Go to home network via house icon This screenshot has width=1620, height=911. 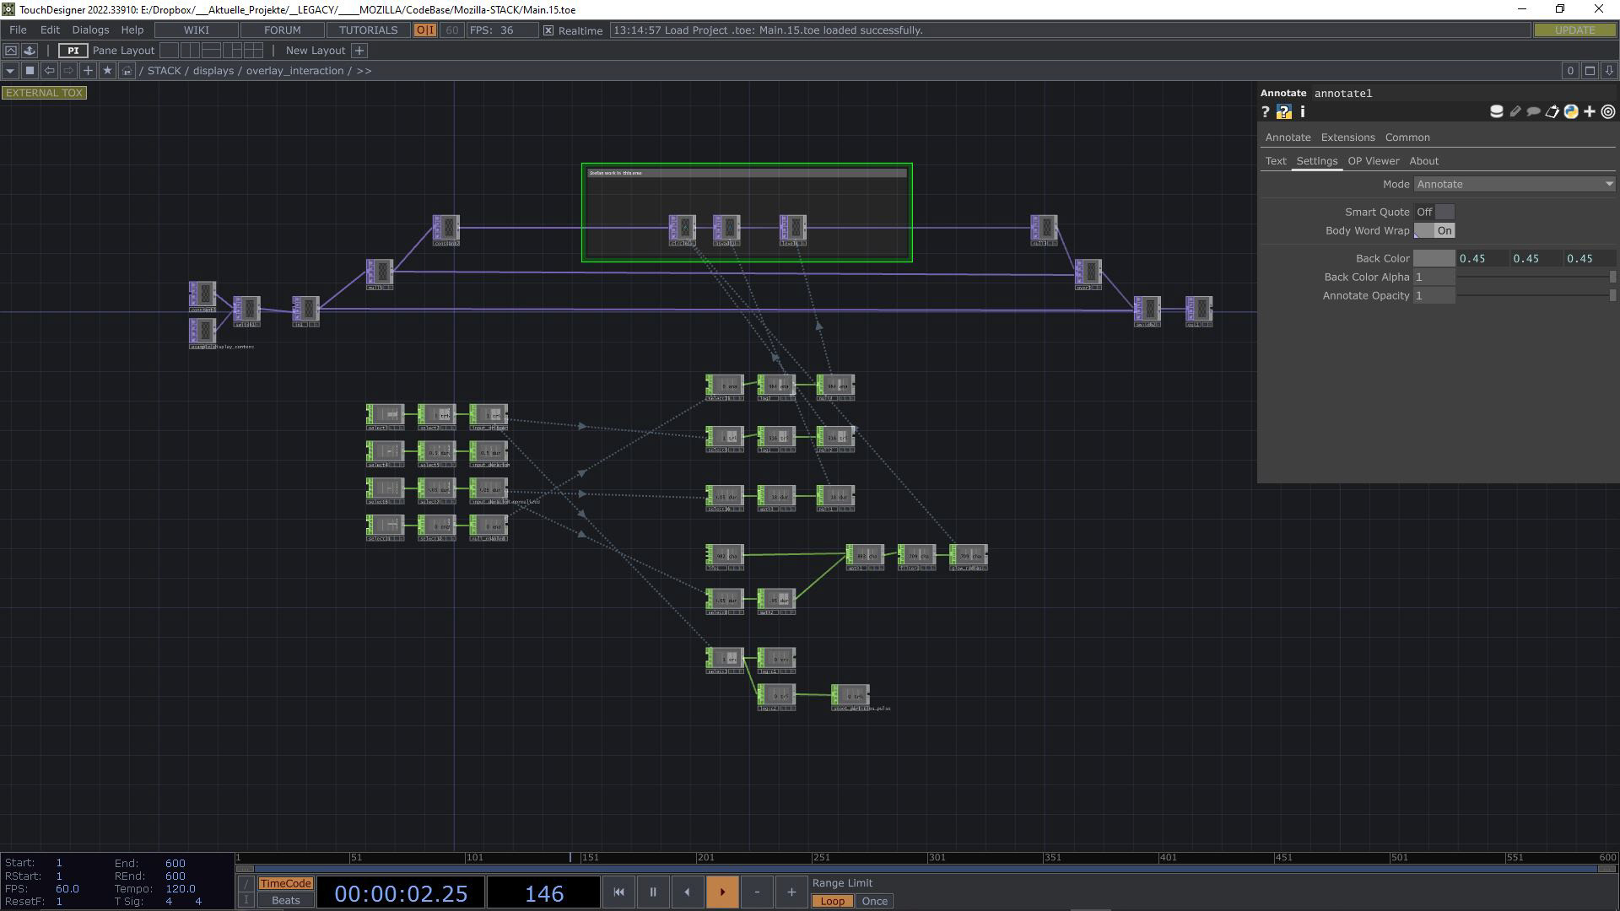127,71
